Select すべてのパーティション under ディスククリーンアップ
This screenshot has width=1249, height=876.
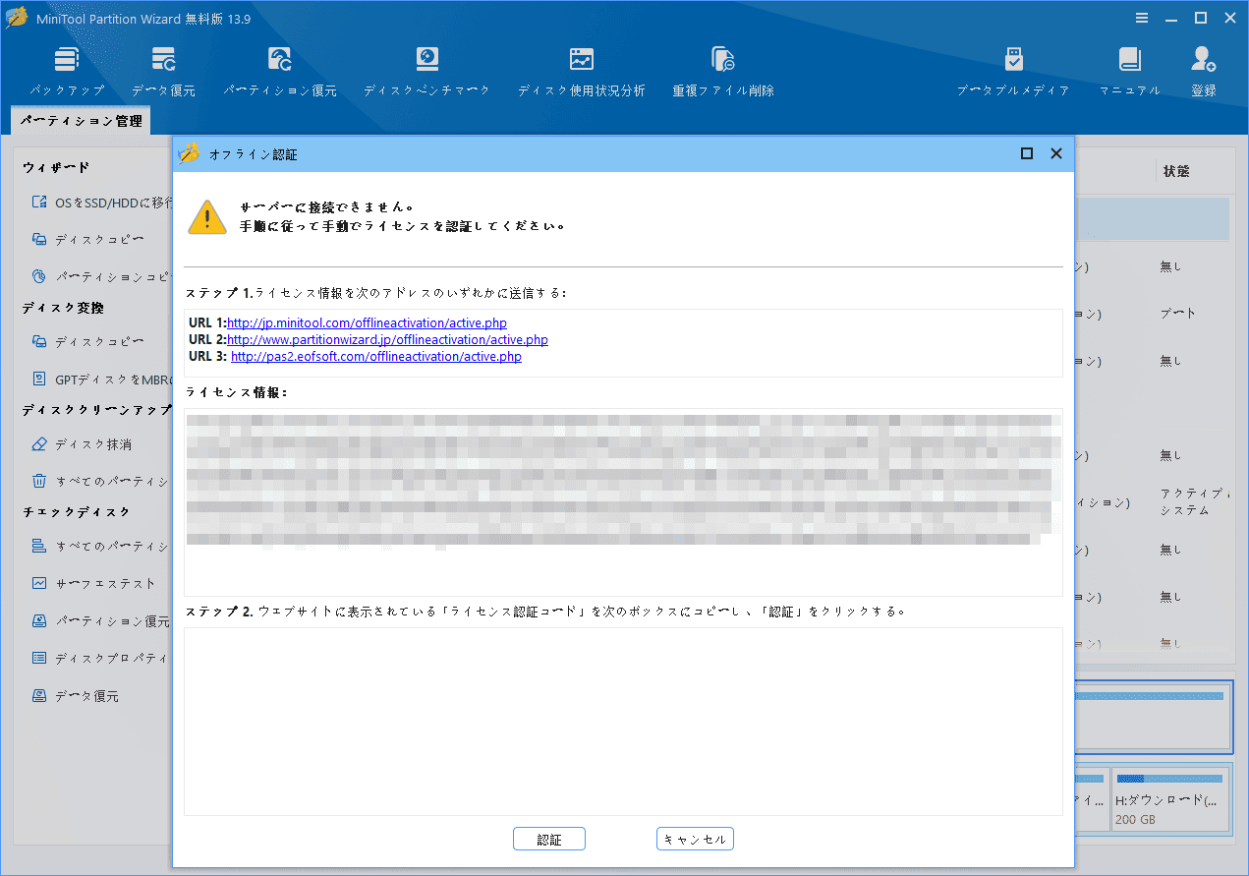pyautogui.click(x=102, y=482)
